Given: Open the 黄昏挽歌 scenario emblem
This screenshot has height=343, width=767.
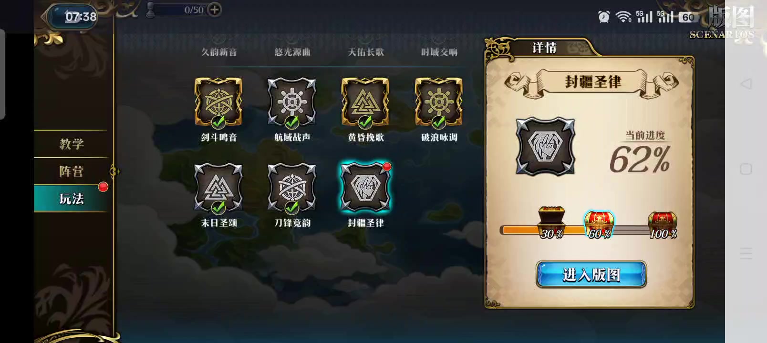Looking at the screenshot, I should [365, 102].
